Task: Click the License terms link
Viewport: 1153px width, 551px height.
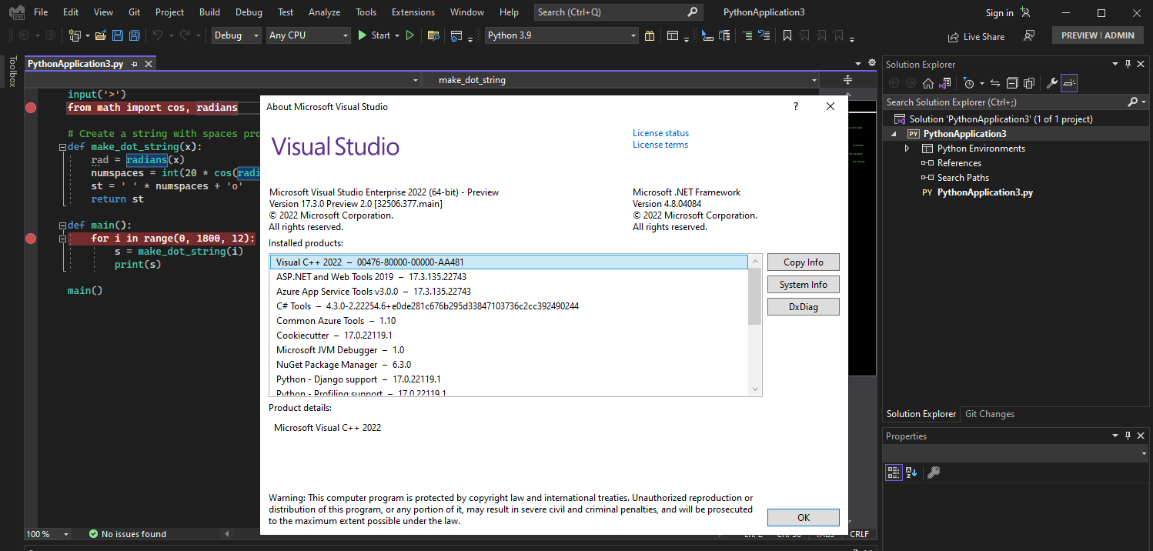Action: tap(660, 145)
